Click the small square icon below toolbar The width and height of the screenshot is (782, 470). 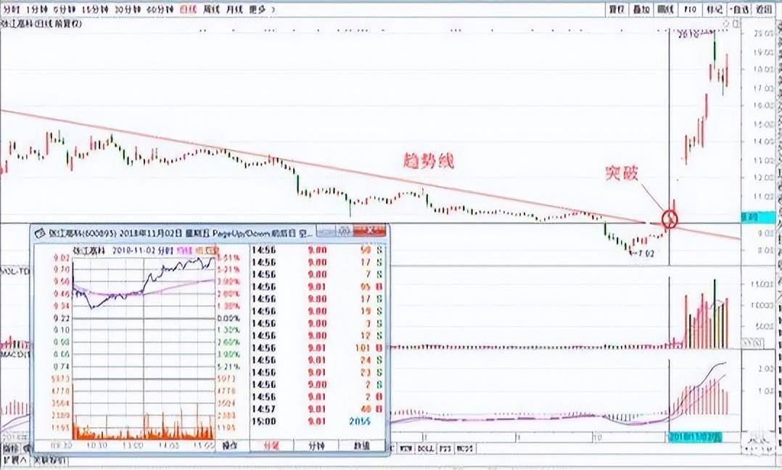coord(736,23)
